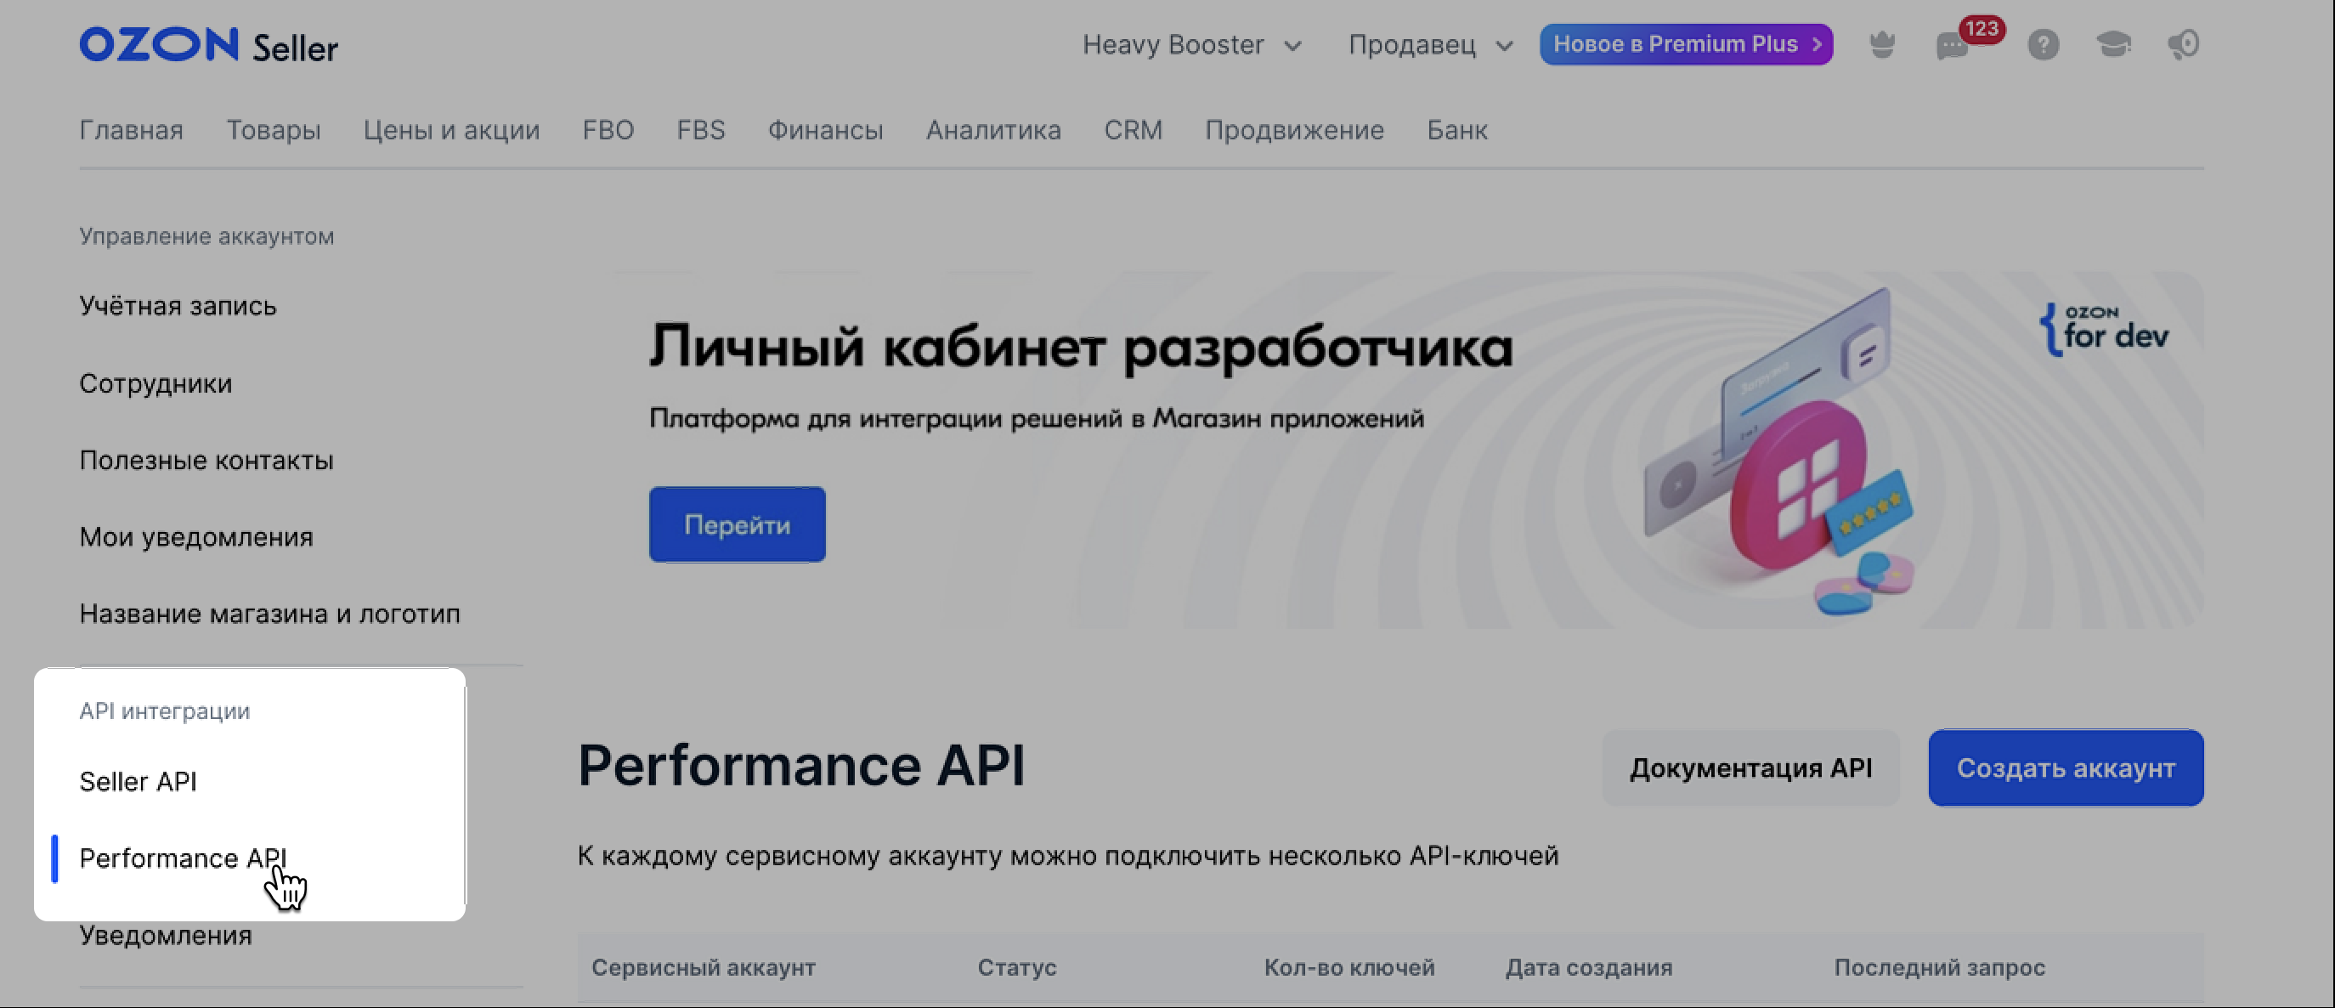Open the Финансы tab
The height and width of the screenshot is (1008, 2335).
point(826,131)
